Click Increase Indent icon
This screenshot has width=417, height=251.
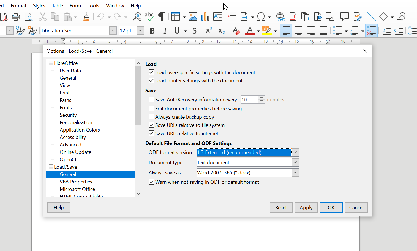[x=386, y=30]
